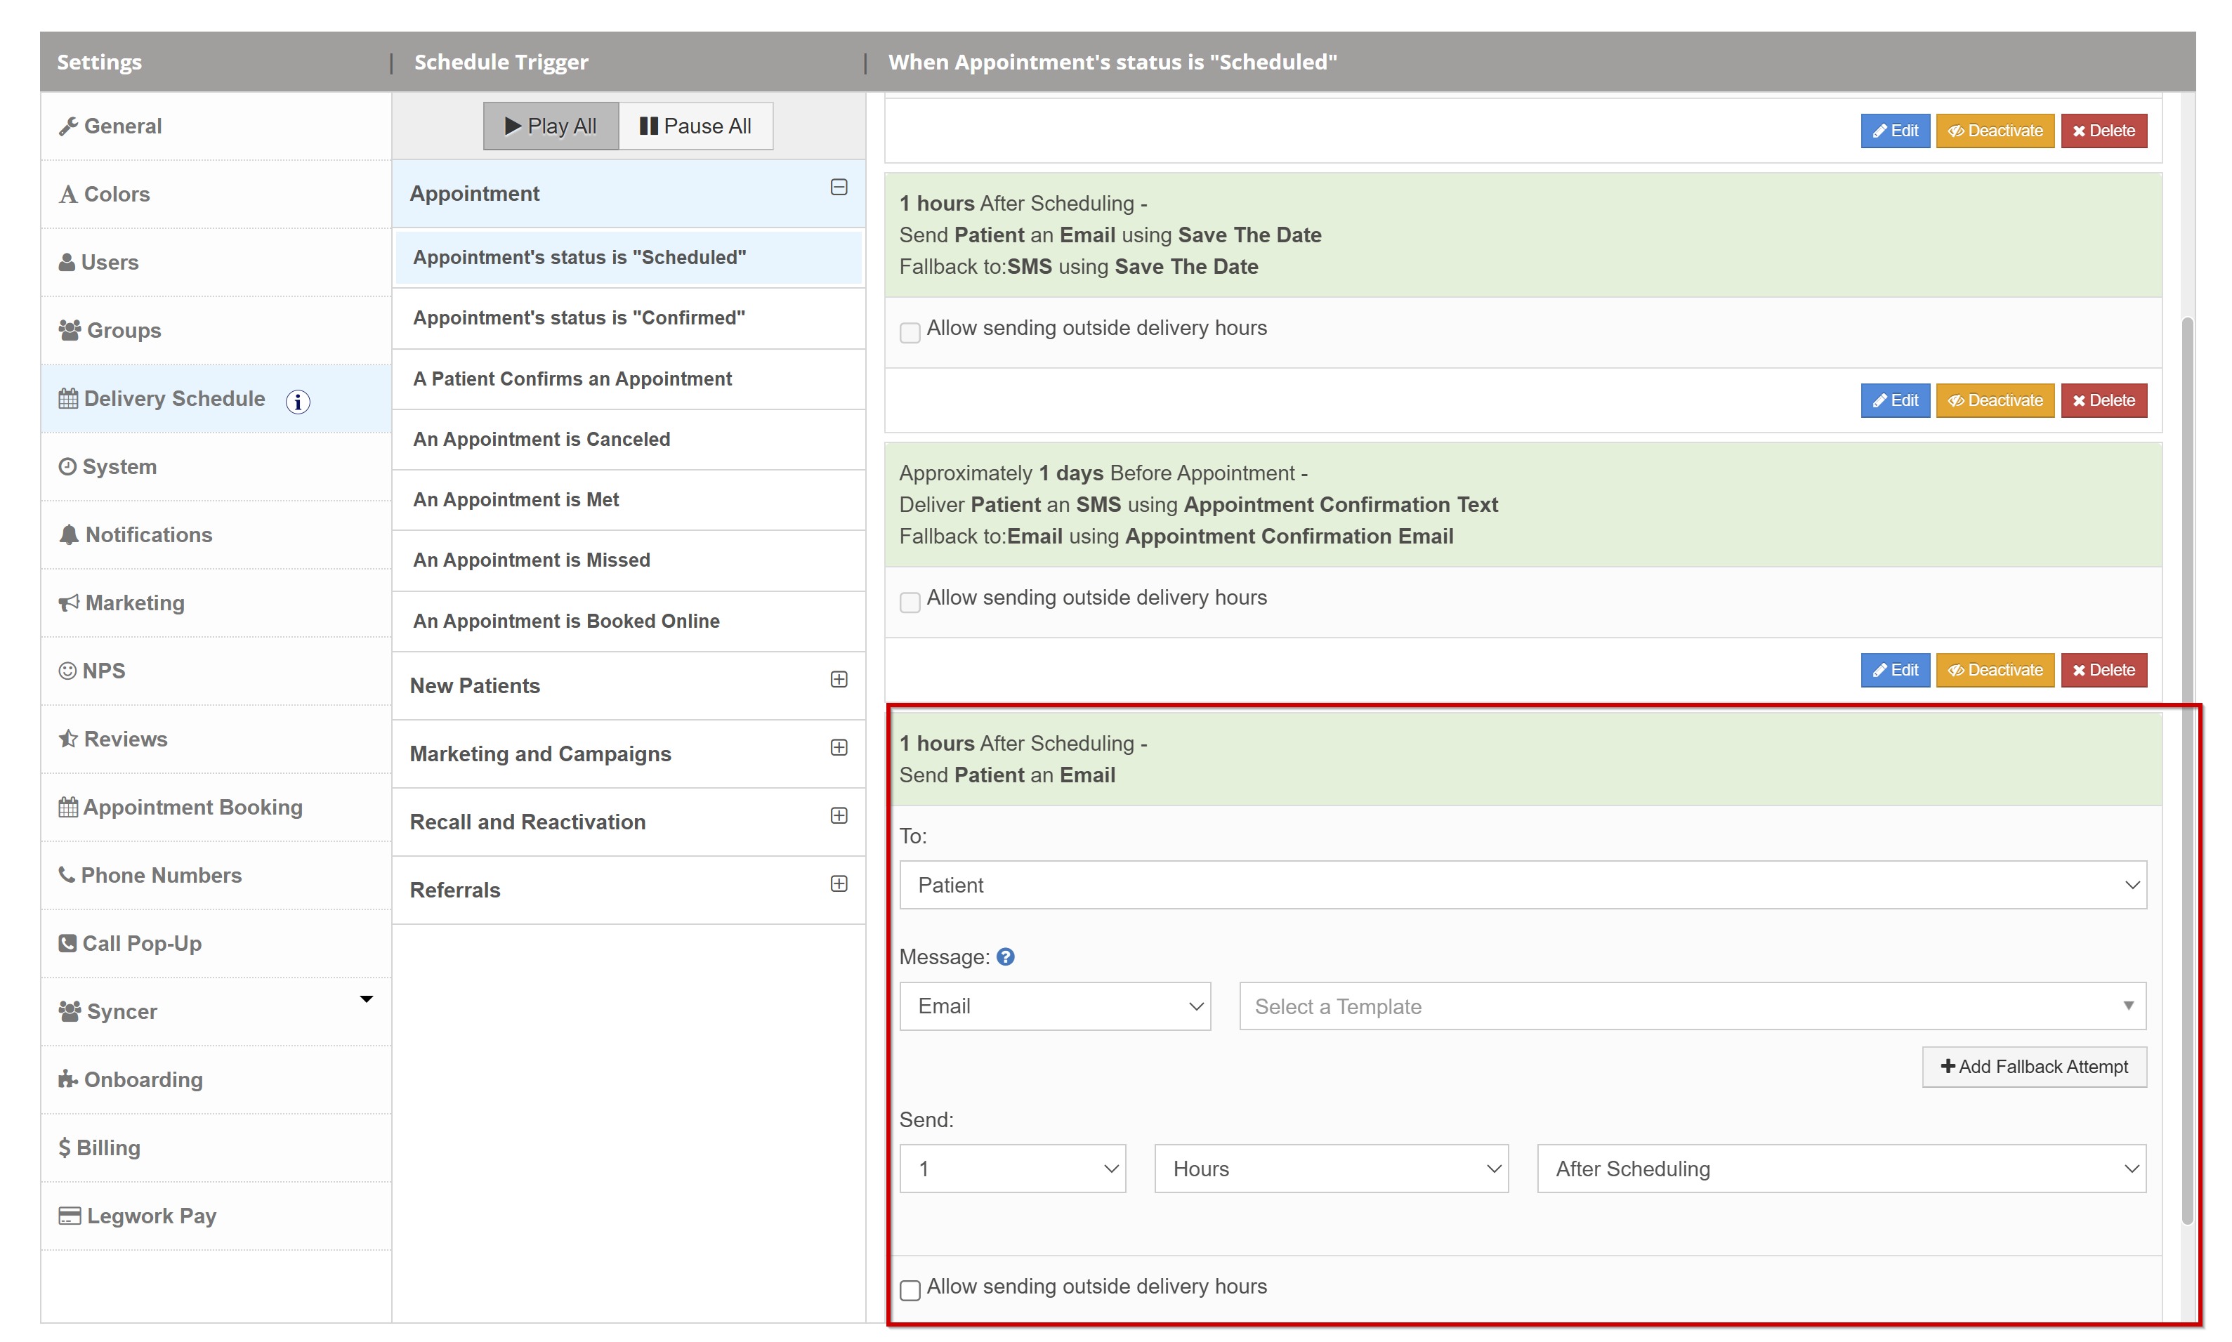Viewport: 2232px width, 1342px height.
Task: Open the To: Patient dropdown
Action: tap(1522, 886)
